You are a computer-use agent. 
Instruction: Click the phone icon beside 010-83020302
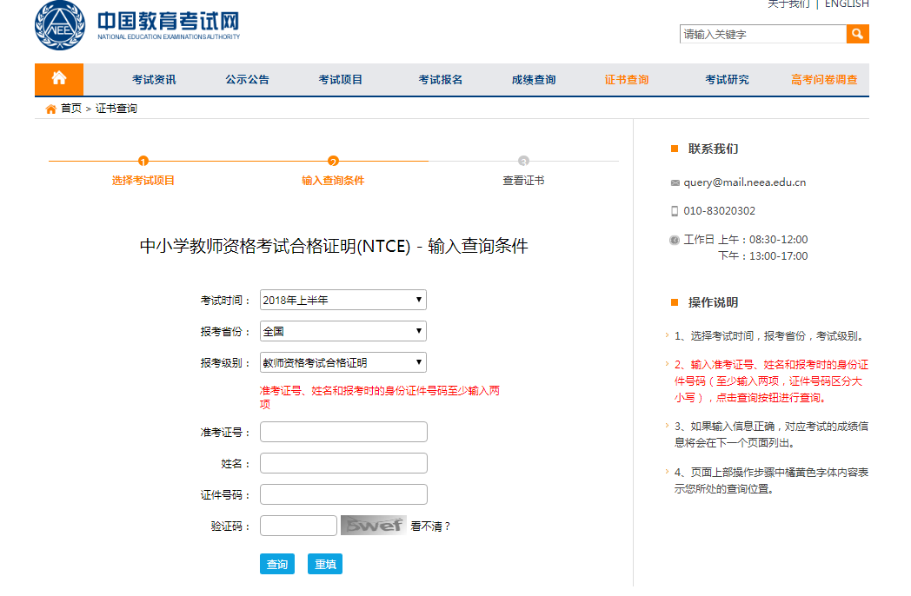click(675, 211)
